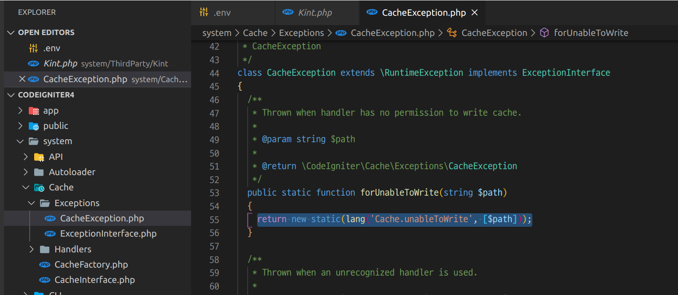Click line number 55 in the gutter
Image resolution: width=678 pixels, height=295 pixels.
coord(214,220)
